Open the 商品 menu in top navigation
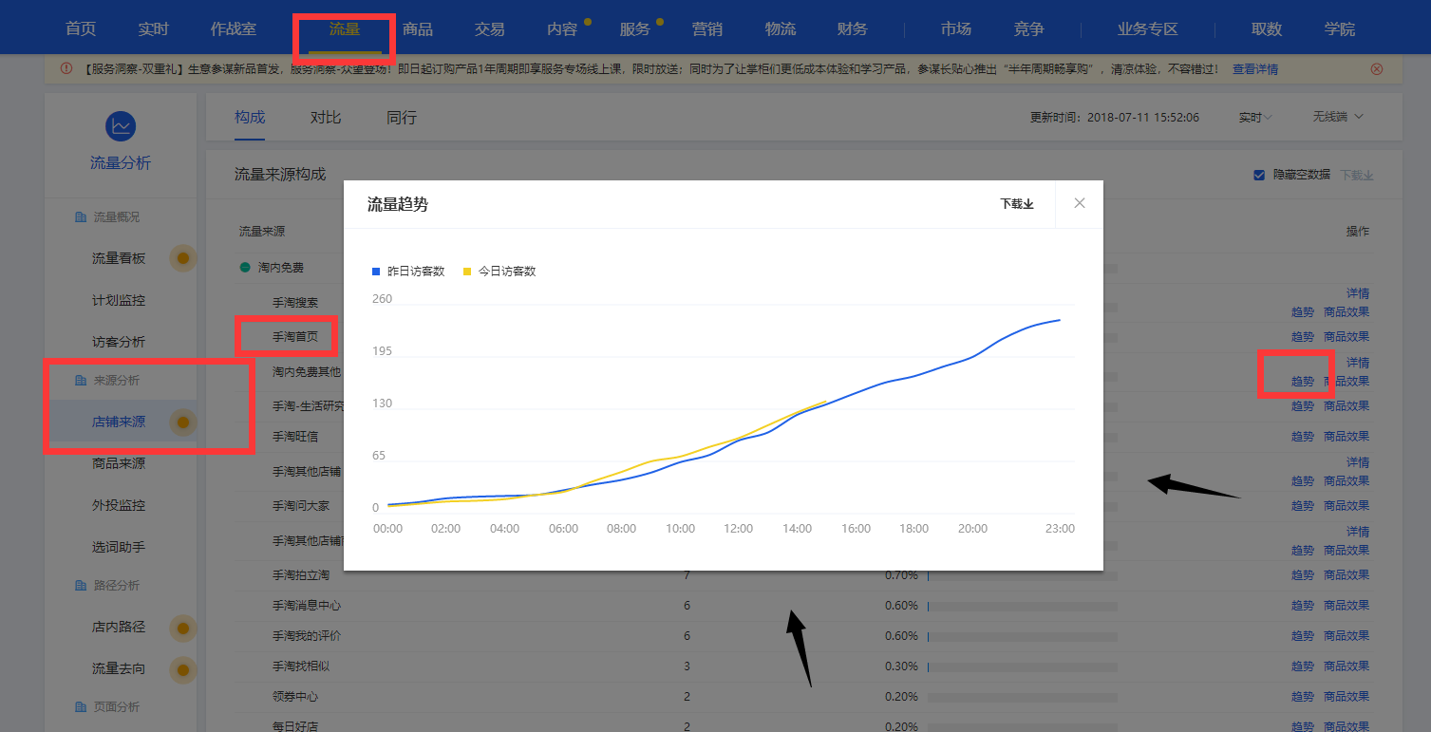 pyautogui.click(x=418, y=29)
